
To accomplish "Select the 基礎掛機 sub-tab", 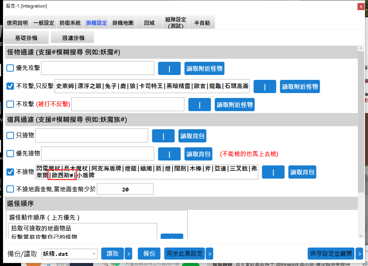I will tap(26, 38).
